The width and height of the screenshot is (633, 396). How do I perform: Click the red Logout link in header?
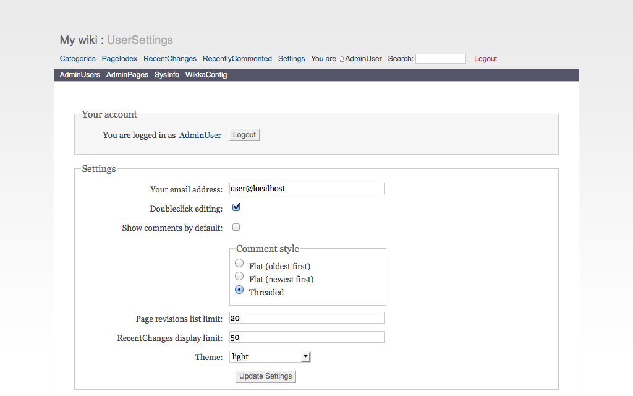[485, 59]
